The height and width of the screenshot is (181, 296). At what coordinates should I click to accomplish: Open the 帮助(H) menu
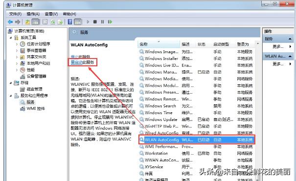click(69, 14)
